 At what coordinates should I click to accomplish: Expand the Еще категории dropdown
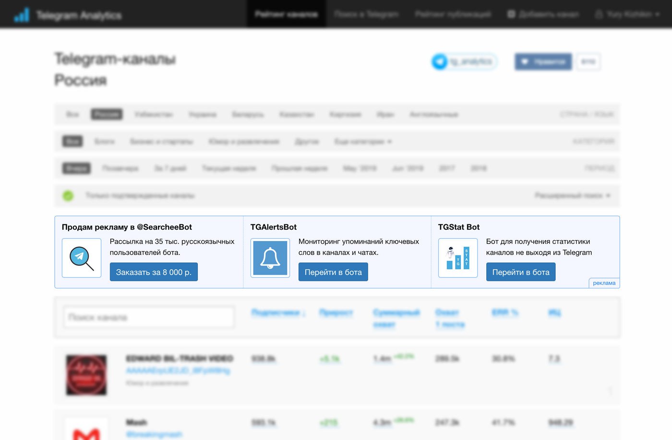point(363,141)
